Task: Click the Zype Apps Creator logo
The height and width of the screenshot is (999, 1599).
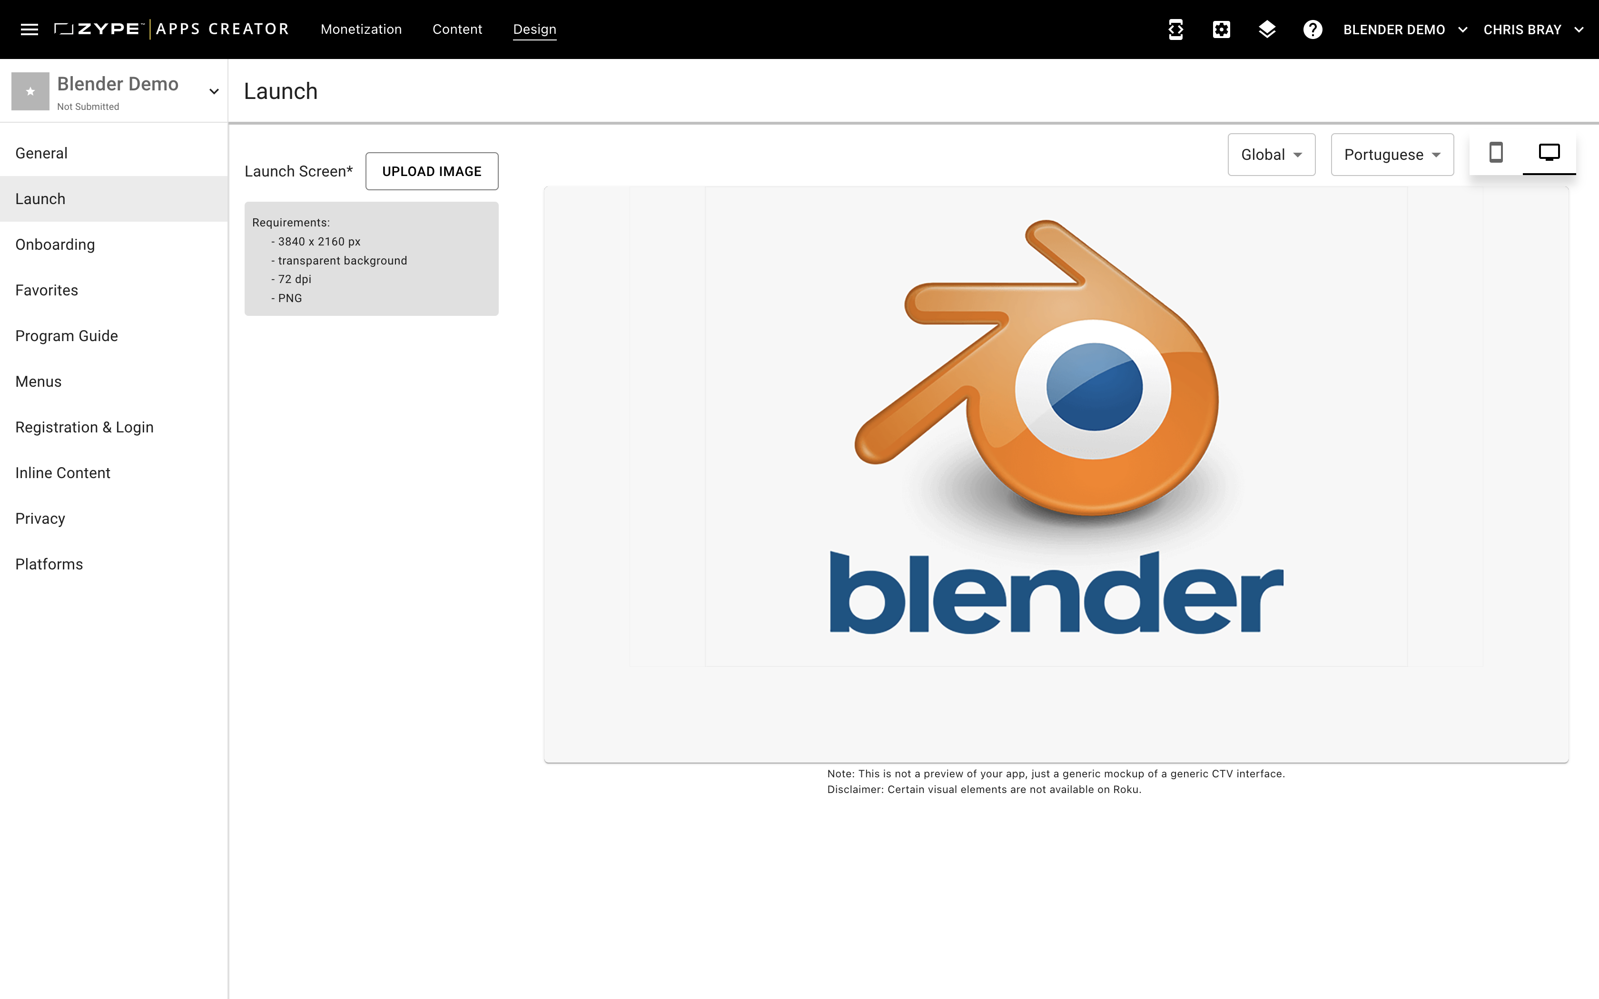Action: point(171,29)
